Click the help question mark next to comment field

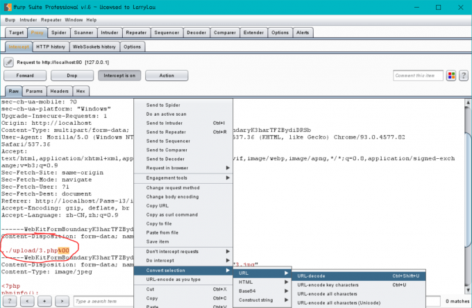[x=464, y=76]
